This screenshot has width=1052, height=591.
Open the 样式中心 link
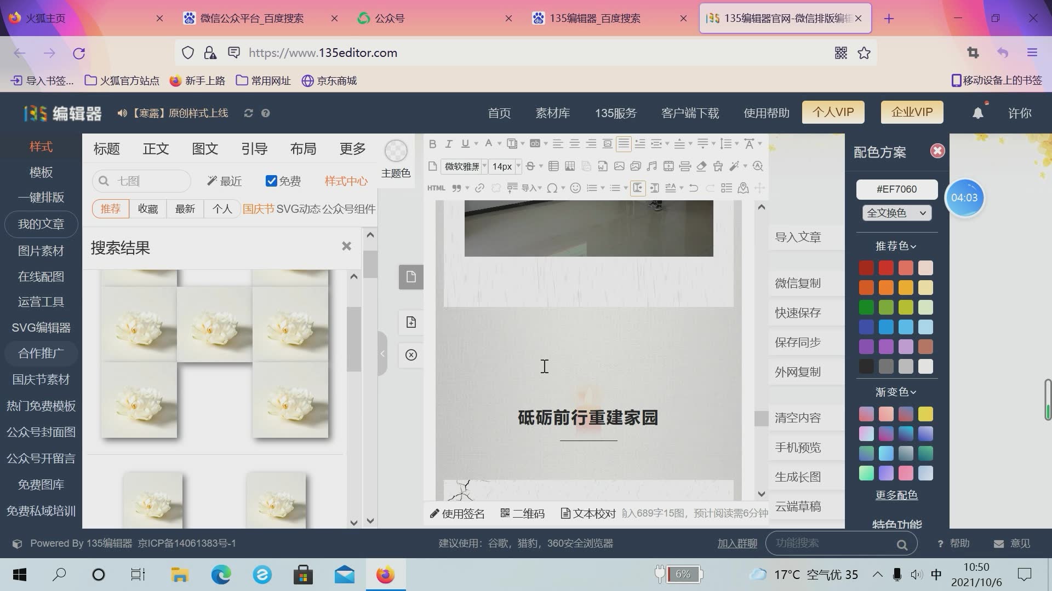coord(346,181)
